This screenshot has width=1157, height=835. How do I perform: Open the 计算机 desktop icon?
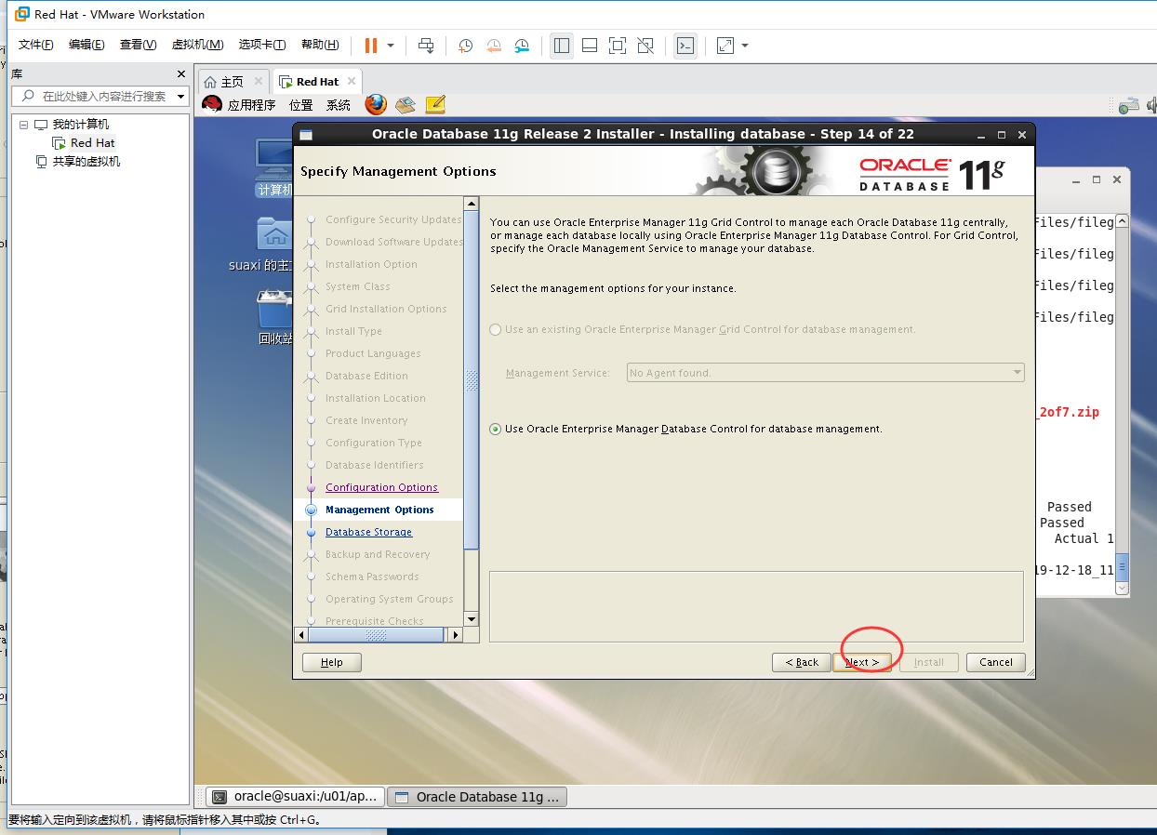tap(274, 167)
